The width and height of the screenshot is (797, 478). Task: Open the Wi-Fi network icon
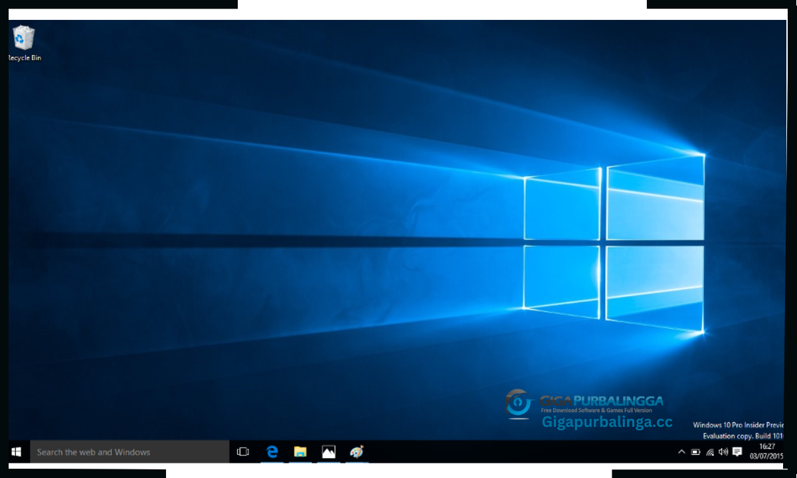709,452
